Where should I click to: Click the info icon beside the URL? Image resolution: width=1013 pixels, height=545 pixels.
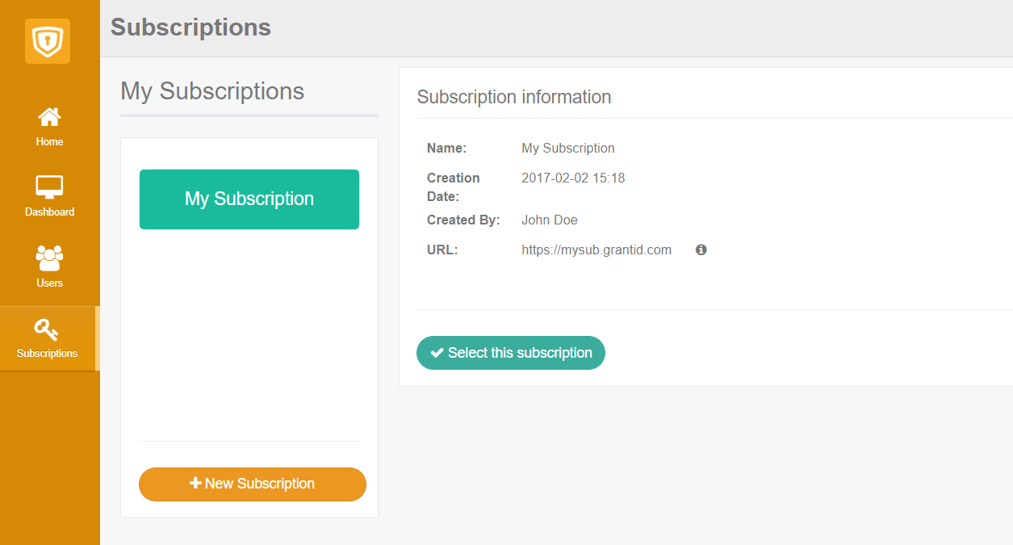(701, 250)
